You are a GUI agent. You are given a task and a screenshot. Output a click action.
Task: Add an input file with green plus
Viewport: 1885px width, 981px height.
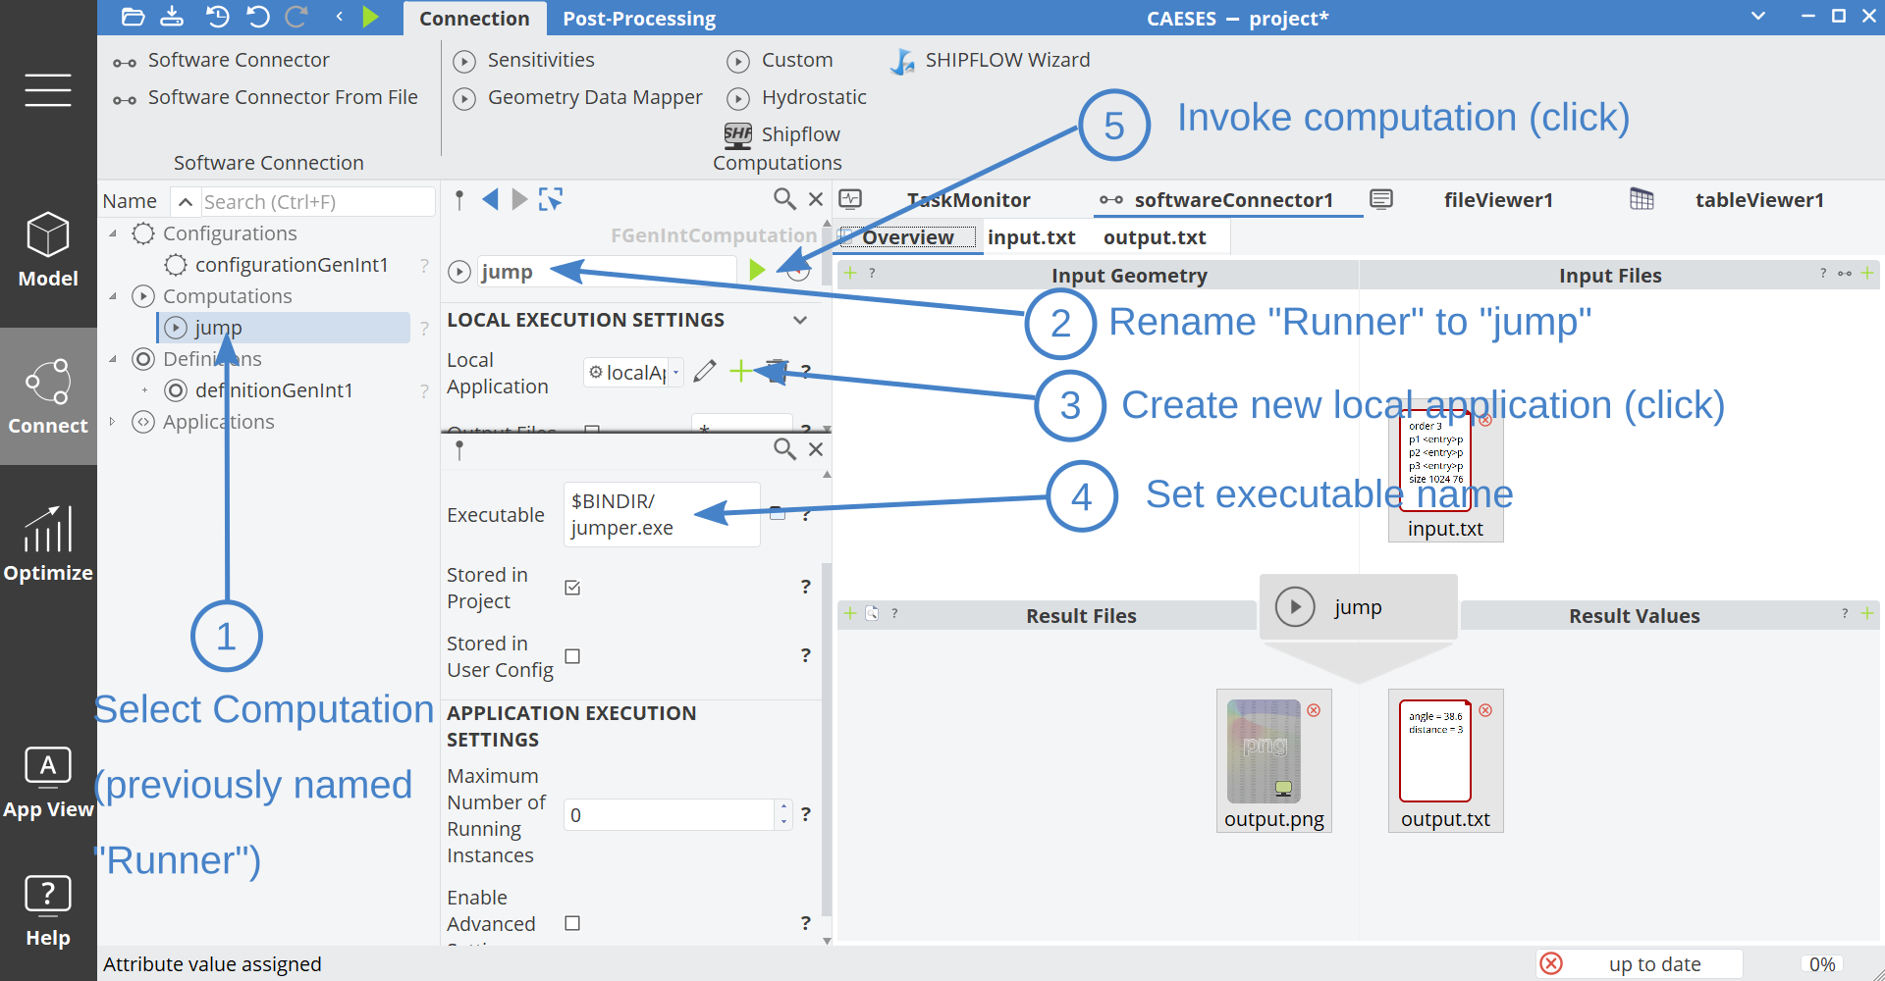(x=1867, y=274)
